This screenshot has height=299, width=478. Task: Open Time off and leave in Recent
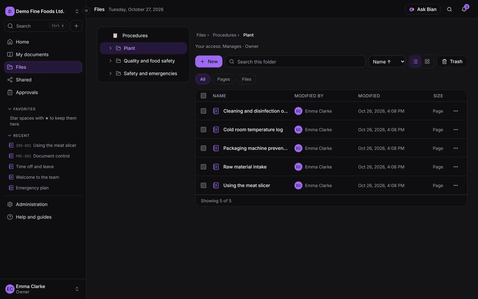[x=35, y=167]
